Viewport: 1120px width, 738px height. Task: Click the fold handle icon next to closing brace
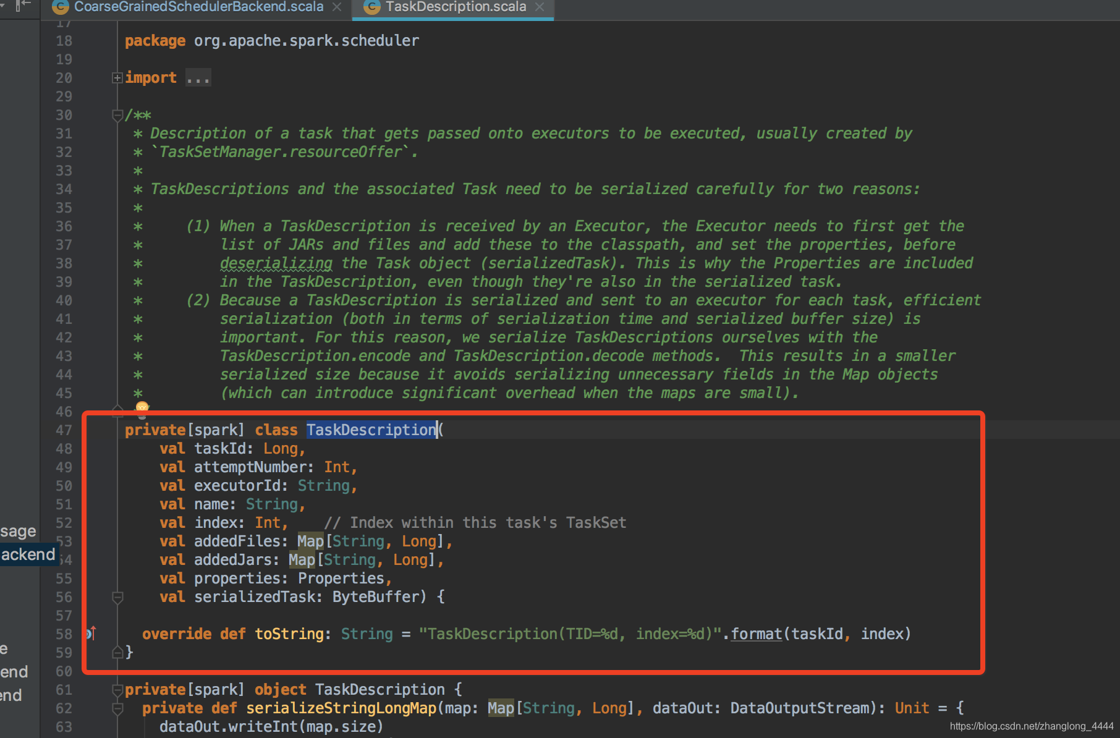(117, 652)
